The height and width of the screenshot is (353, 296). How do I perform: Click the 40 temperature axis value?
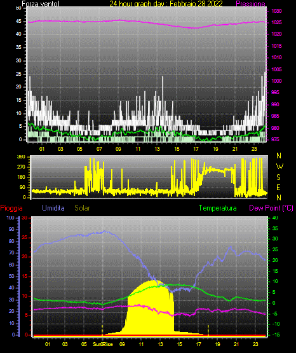tap(275, 218)
